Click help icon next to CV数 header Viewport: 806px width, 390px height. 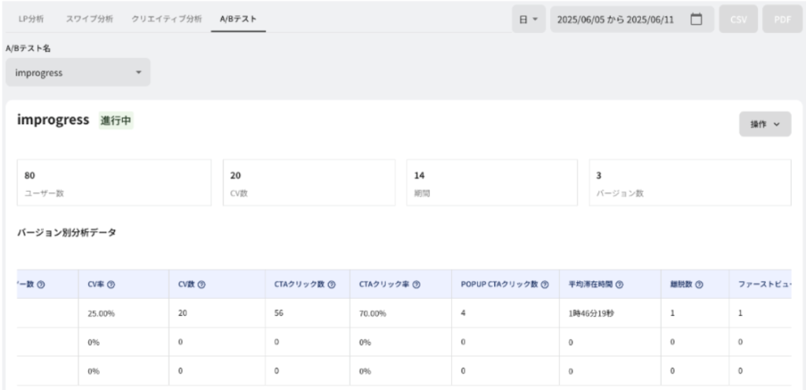(203, 284)
